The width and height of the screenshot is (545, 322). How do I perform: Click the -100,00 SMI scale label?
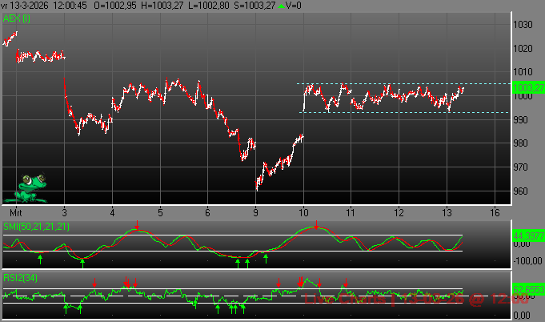(x=527, y=261)
